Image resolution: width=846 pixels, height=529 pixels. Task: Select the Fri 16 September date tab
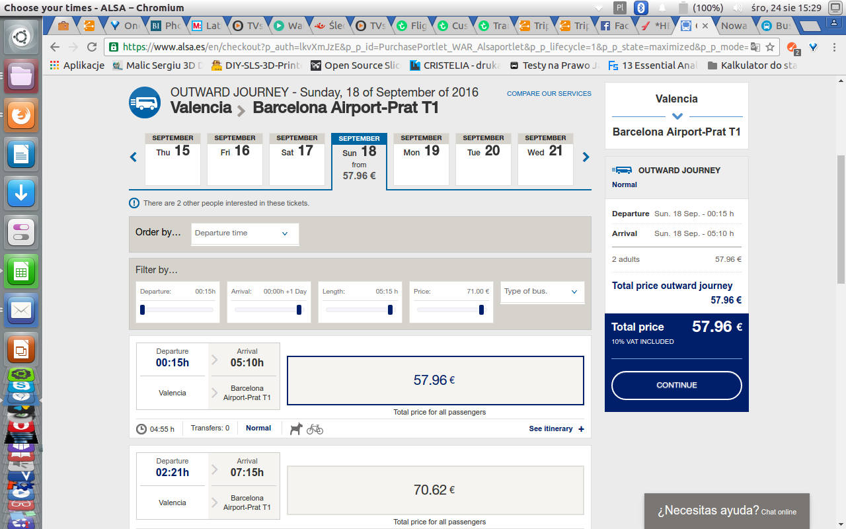pos(235,159)
